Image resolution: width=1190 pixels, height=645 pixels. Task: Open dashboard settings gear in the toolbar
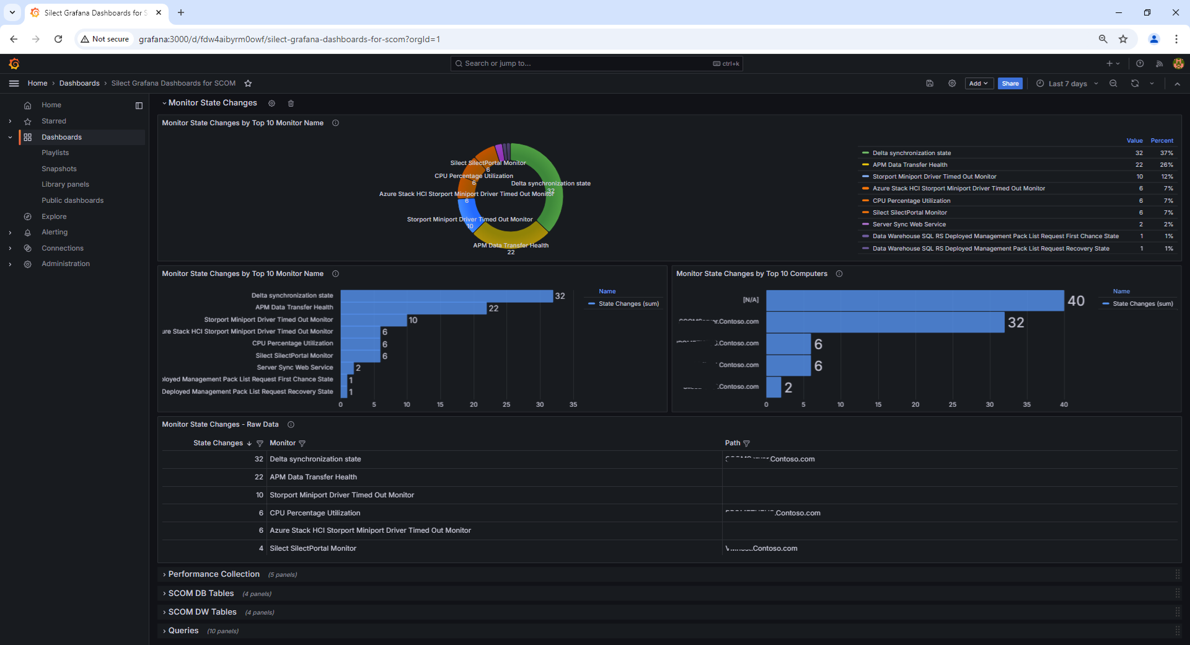coord(952,84)
